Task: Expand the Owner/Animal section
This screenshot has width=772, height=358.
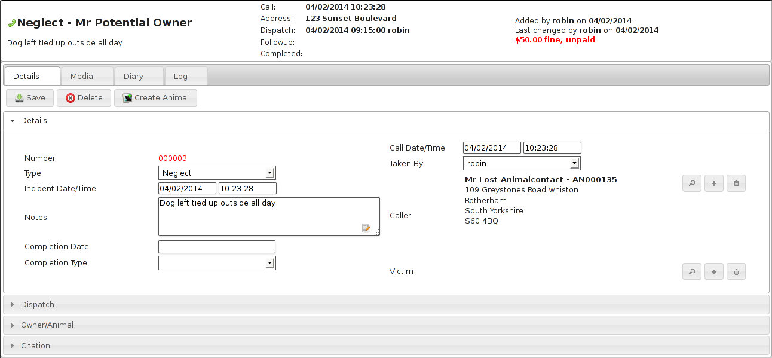Action: (47, 325)
